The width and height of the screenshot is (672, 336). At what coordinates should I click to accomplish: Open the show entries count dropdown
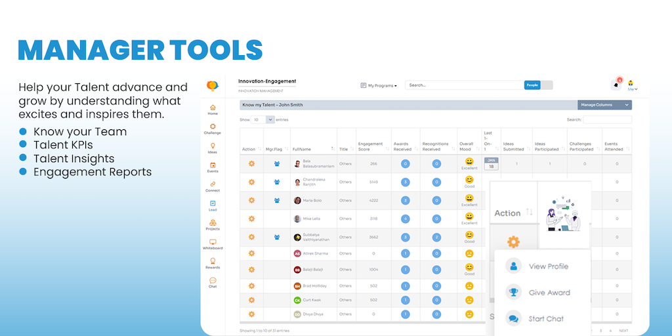(263, 120)
